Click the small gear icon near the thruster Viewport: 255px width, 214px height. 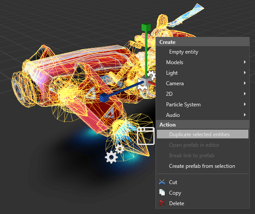[120, 149]
